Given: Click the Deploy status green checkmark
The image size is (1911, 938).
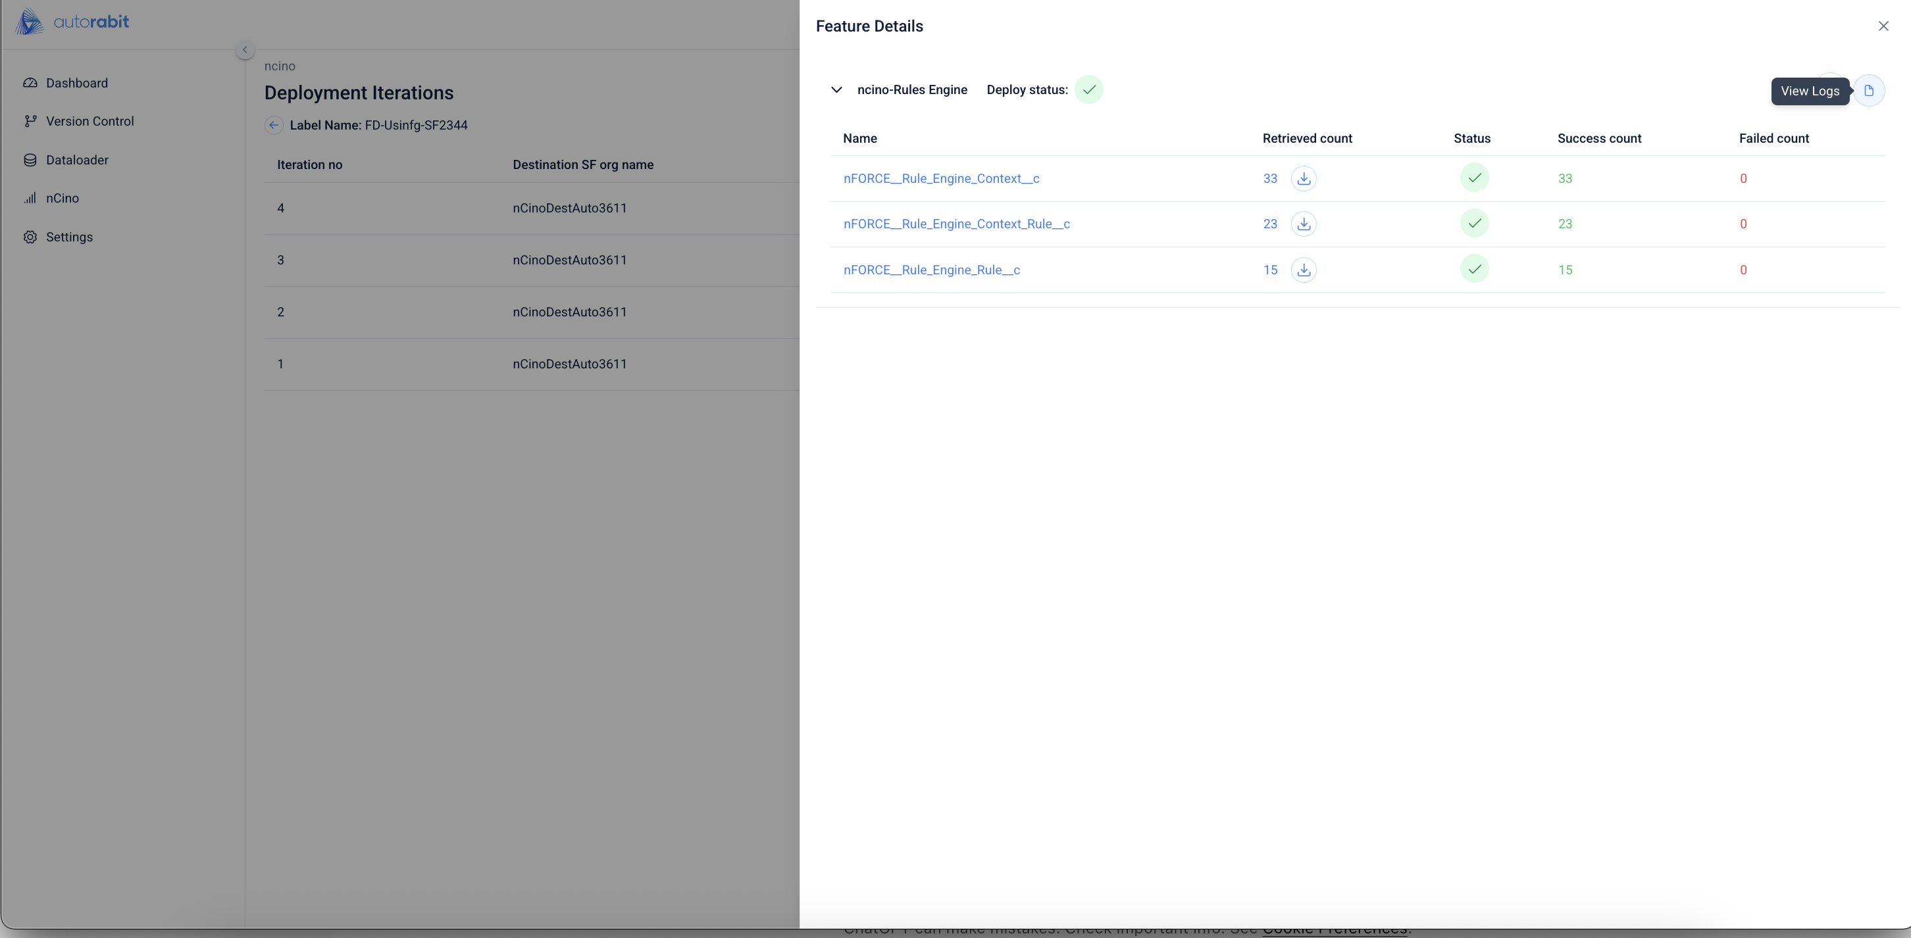Looking at the screenshot, I should click(1088, 89).
